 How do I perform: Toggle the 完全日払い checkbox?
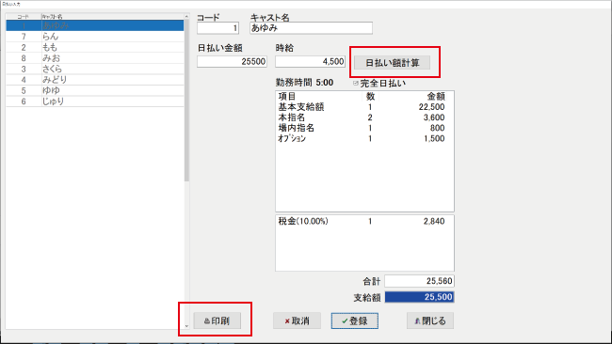[356, 84]
